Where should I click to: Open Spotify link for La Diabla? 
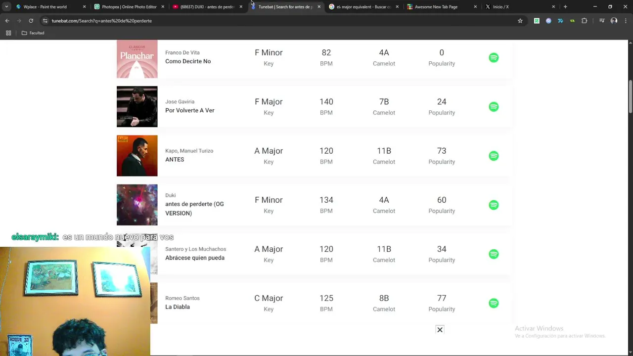tap(494, 303)
